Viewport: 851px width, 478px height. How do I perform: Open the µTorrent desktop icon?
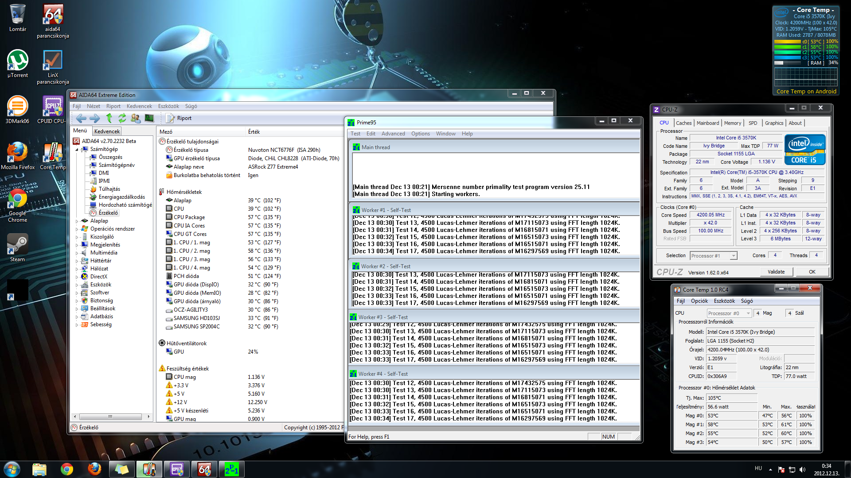pyautogui.click(x=18, y=64)
